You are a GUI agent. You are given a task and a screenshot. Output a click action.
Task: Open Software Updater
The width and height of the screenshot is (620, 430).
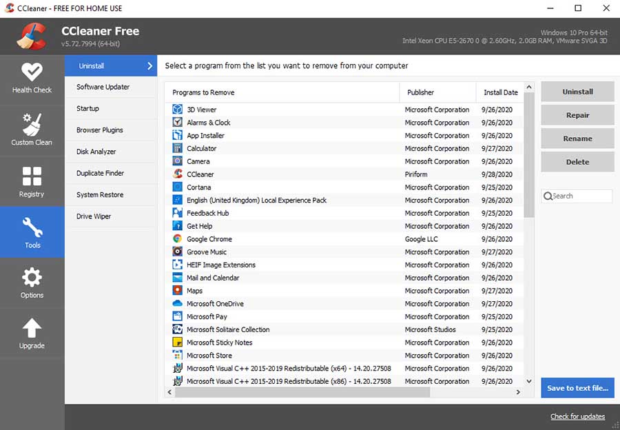tap(111, 87)
